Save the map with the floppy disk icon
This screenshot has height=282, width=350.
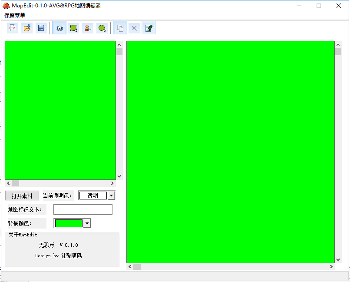[x=41, y=28]
